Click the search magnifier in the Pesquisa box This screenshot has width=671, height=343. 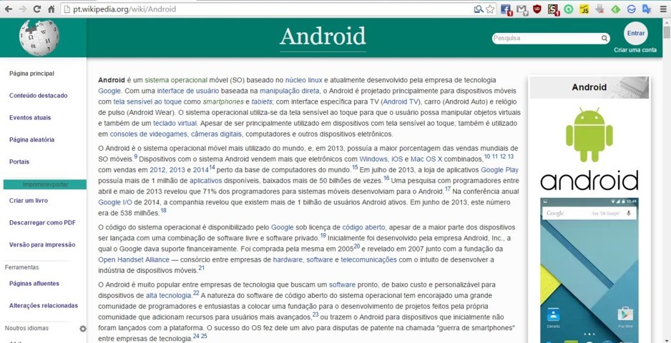pos(604,38)
